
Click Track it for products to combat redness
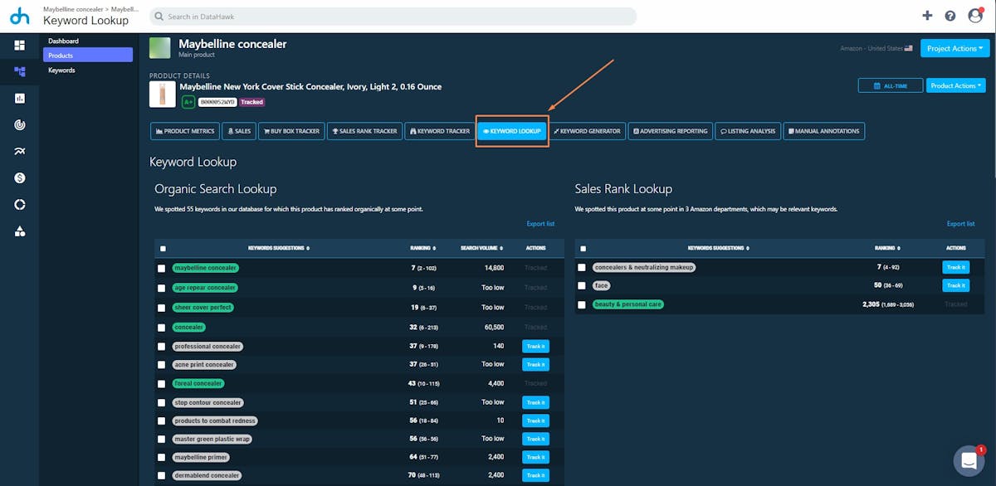535,420
